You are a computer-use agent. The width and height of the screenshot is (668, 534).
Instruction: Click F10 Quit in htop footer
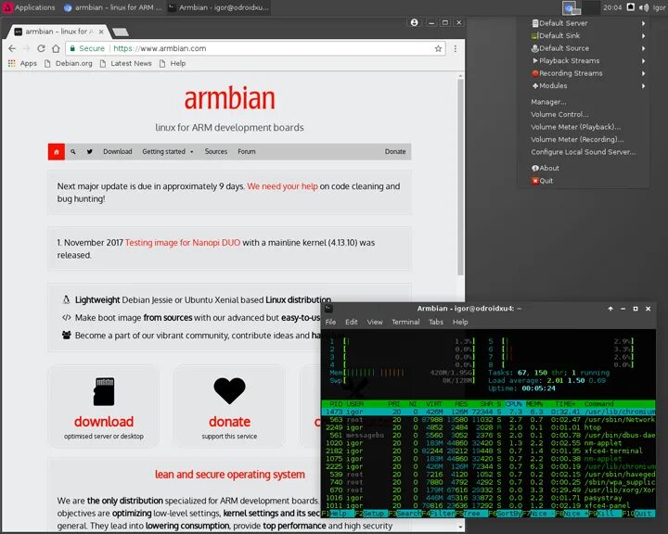point(637,514)
